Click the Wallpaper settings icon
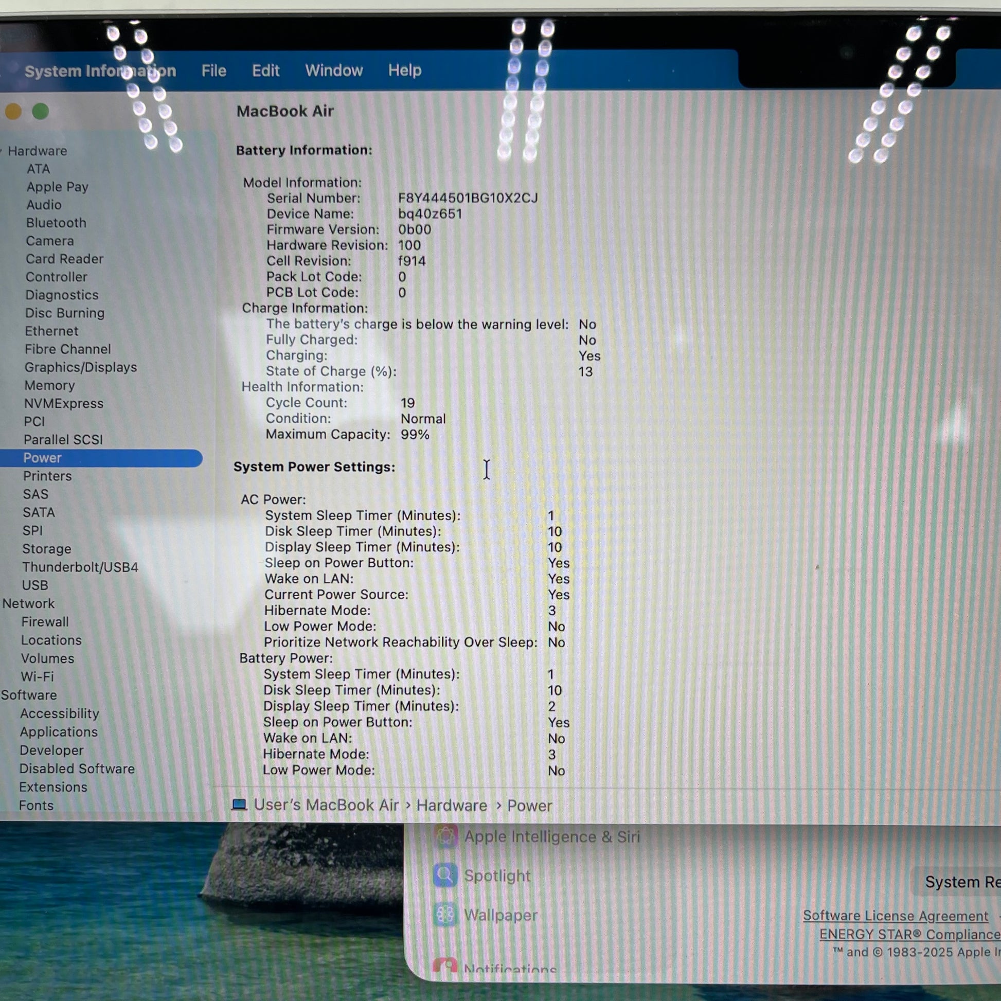The height and width of the screenshot is (1001, 1001). coord(445,915)
